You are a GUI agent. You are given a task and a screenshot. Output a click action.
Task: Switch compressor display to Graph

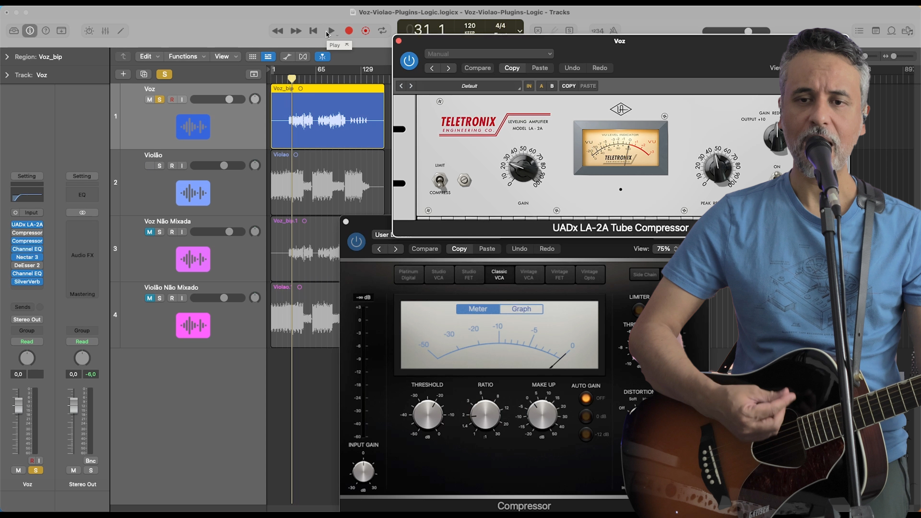[x=521, y=309]
